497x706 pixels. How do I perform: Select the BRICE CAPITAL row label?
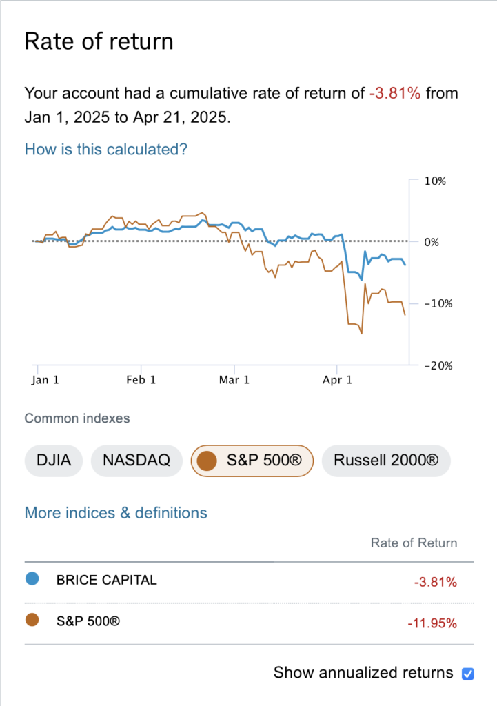coord(107,580)
